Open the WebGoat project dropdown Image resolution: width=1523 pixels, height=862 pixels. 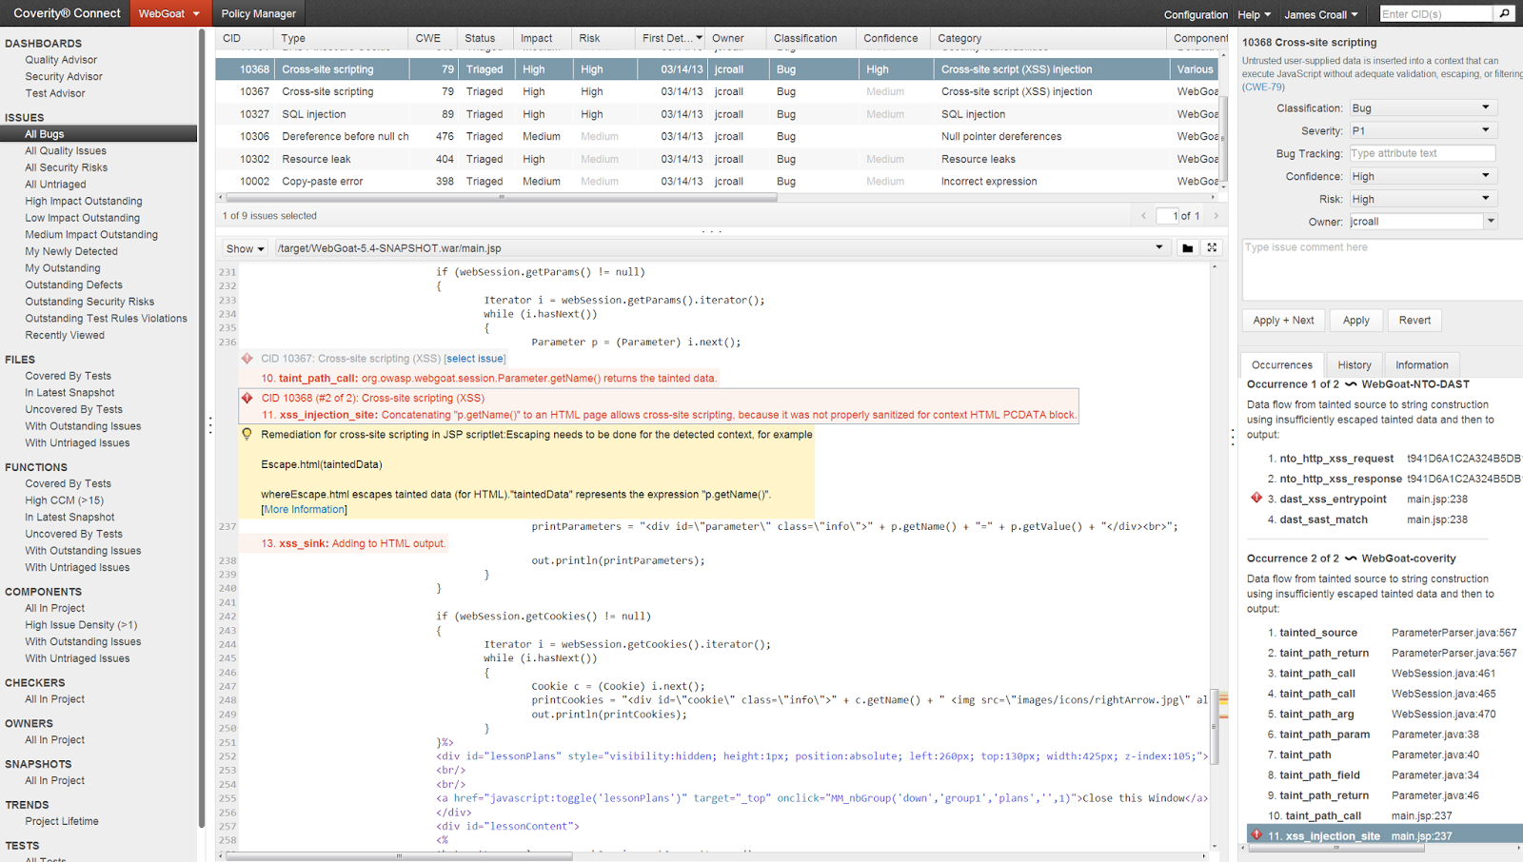pos(169,13)
